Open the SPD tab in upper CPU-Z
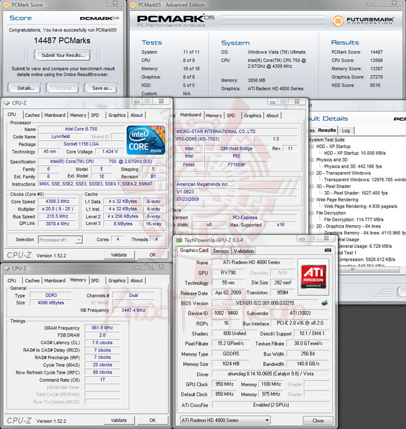The image size is (406, 429). (95, 115)
